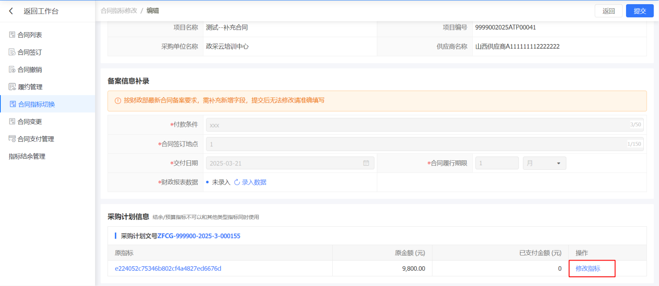Open indicator e224052c75346b802cf4a4827ed6676d link
This screenshot has height=286, width=659.
coord(168,268)
